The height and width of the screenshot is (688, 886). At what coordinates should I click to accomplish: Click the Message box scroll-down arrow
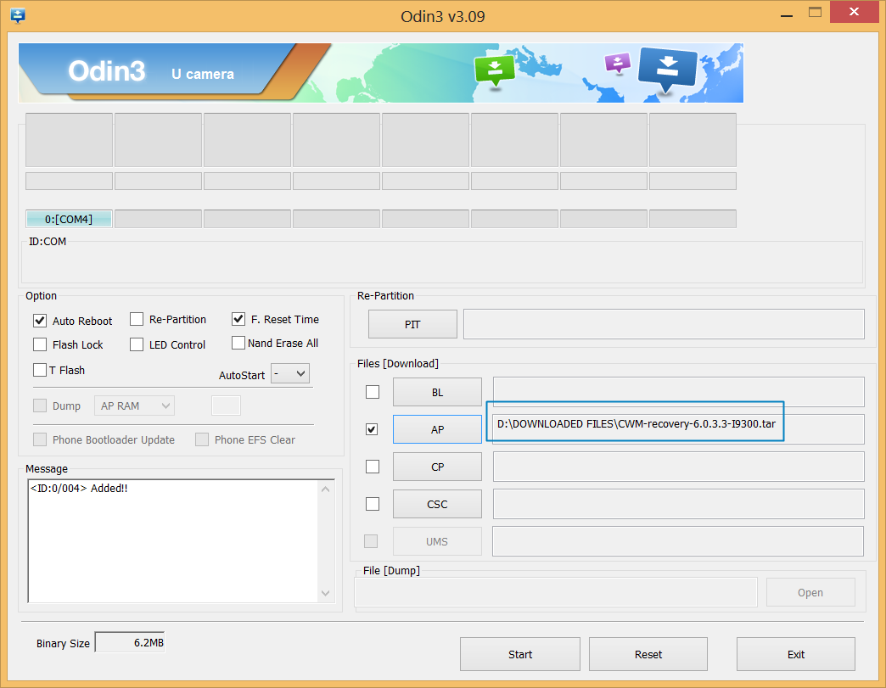324,594
